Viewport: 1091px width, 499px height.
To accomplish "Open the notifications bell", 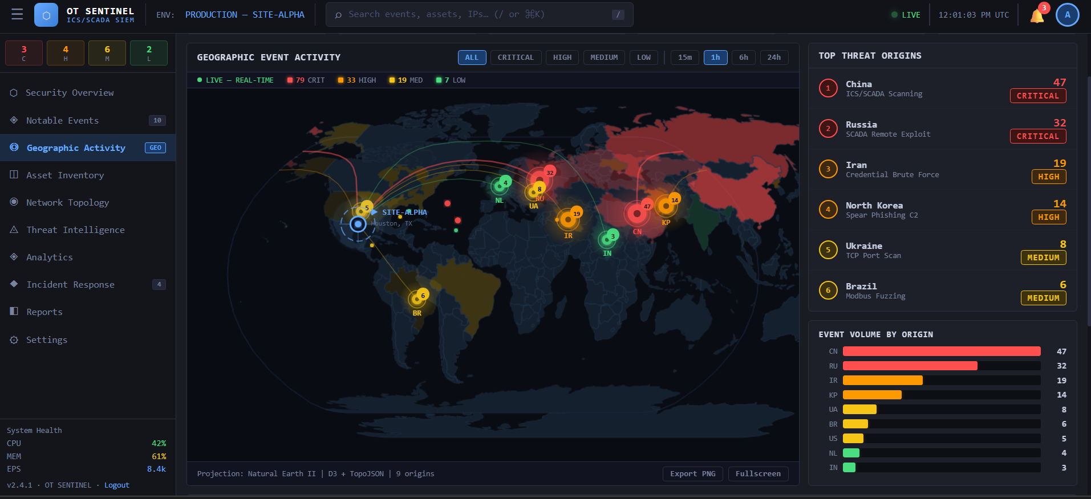I will [1037, 15].
